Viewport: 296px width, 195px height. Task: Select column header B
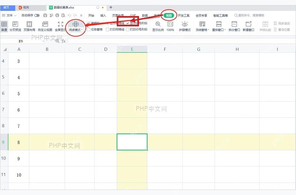47,49
